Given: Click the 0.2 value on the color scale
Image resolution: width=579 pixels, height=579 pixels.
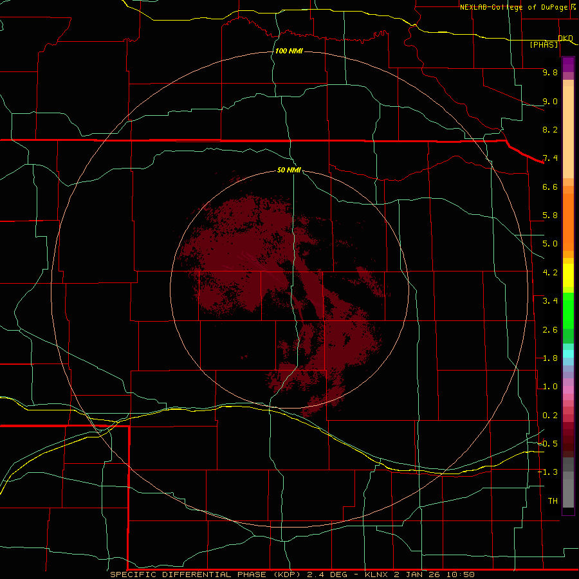Looking at the screenshot, I should pyautogui.click(x=550, y=416).
